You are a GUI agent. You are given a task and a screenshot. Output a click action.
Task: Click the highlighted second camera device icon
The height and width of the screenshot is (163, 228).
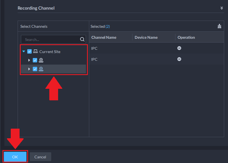coord(41,69)
